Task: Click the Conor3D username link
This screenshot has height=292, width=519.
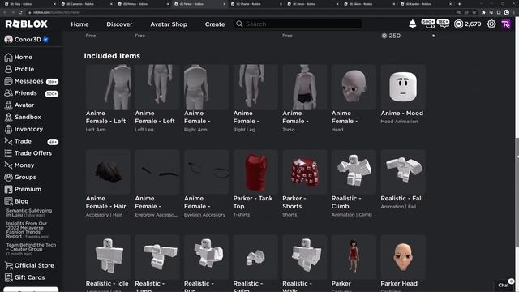Action: pyautogui.click(x=28, y=40)
